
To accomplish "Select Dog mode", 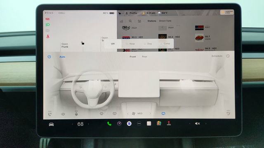I will pos(148,44).
